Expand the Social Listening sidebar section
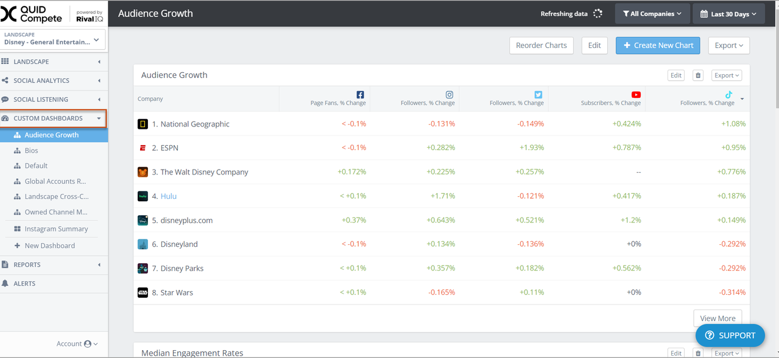The height and width of the screenshot is (358, 779). (54, 99)
